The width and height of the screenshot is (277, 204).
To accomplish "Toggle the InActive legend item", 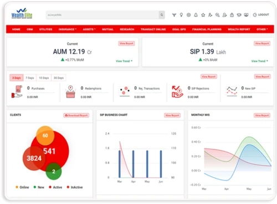I will pos(75,187).
